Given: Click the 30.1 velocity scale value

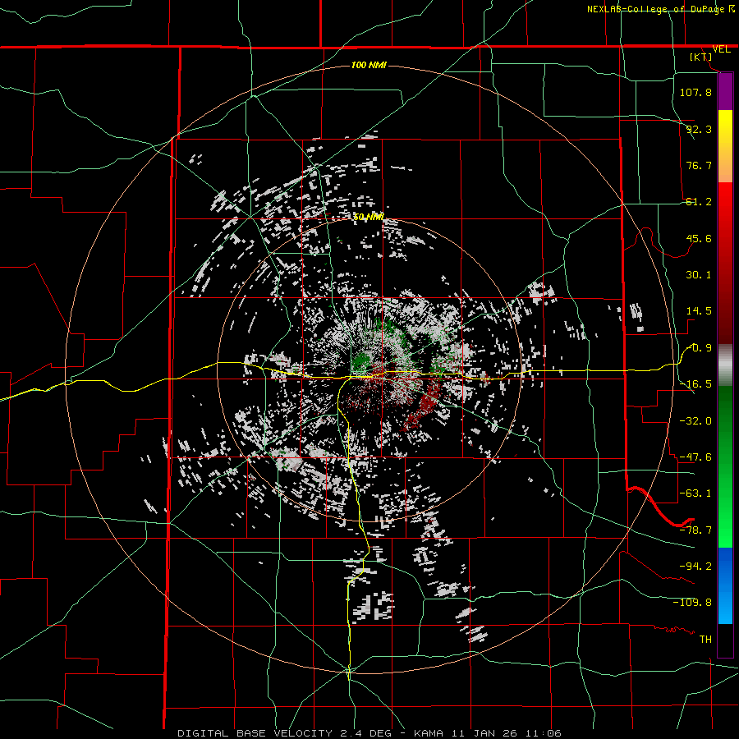Looking at the screenshot, I should click(699, 275).
